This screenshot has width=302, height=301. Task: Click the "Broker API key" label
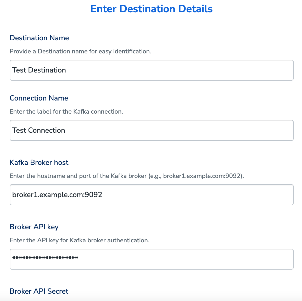(34, 227)
